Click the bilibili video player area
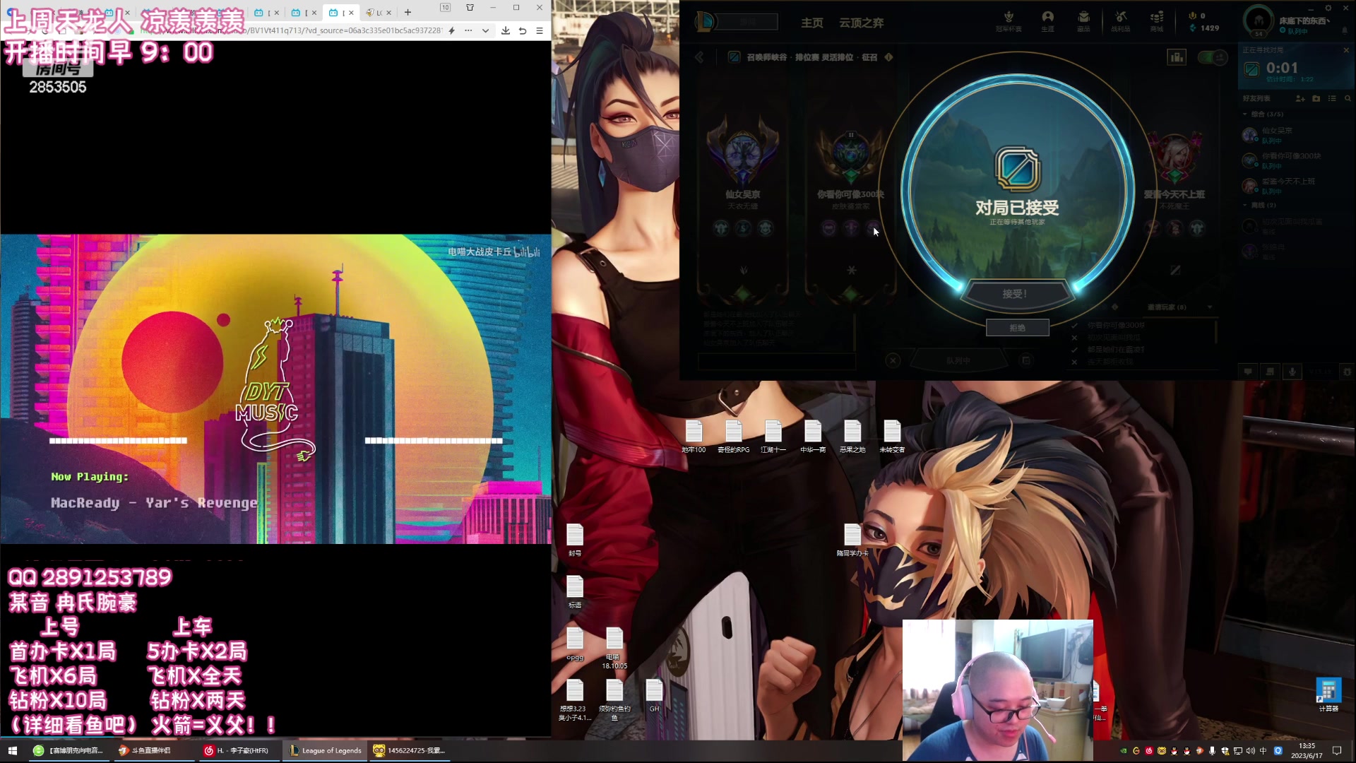1356x763 pixels. pos(275,389)
